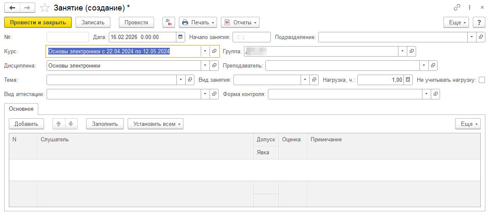
Task: Add form to favorites with star icon
Action: [44, 8]
